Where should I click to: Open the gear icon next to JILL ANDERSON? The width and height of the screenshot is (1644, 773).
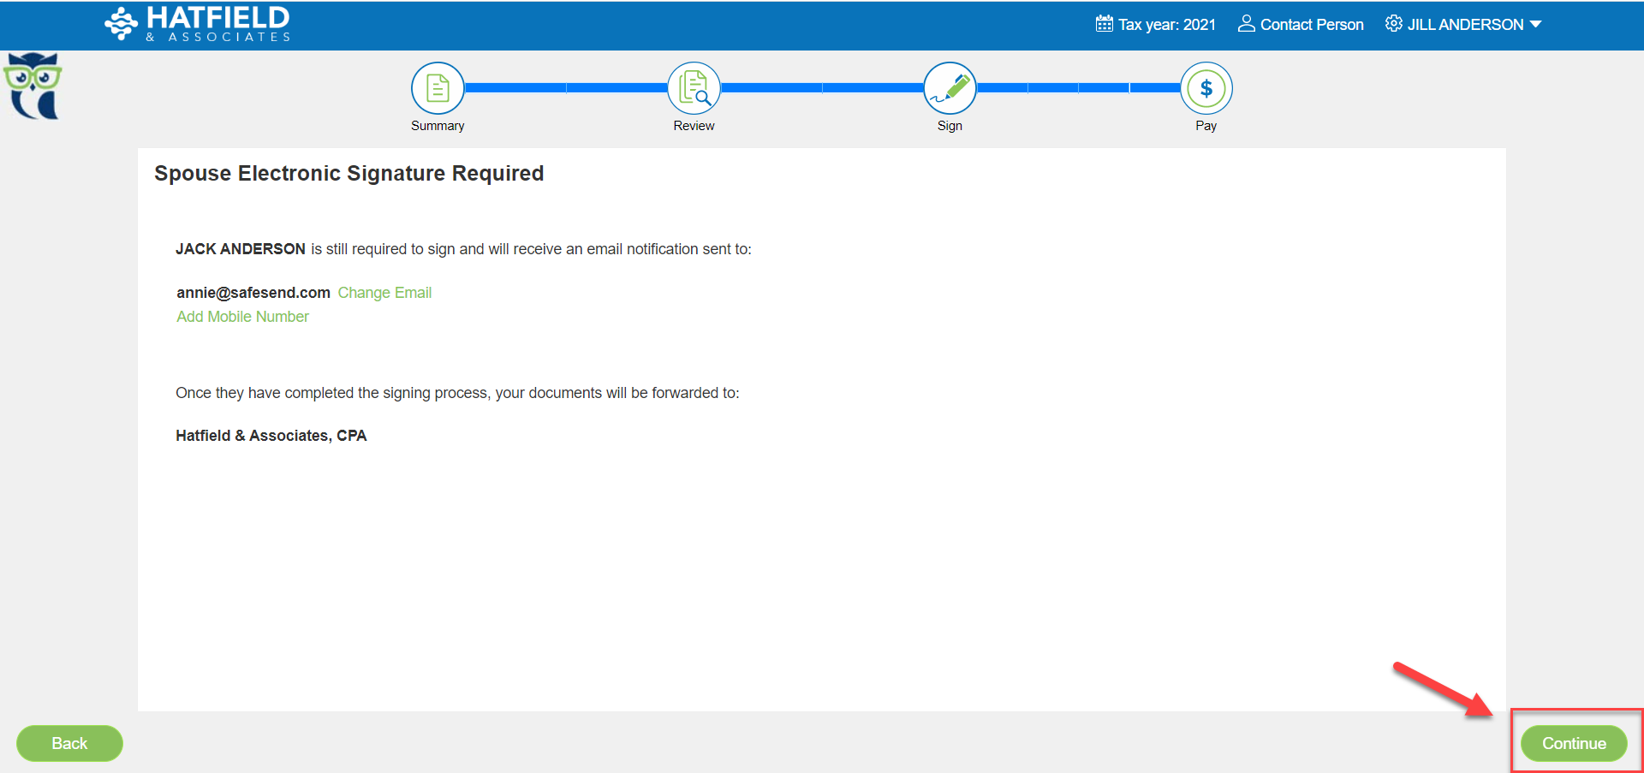1393,24
